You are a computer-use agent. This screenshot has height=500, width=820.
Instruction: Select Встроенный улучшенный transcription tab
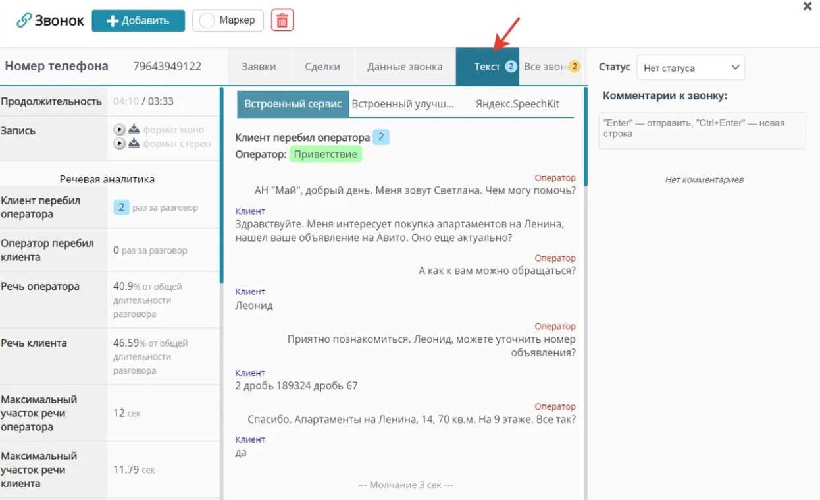[403, 104]
